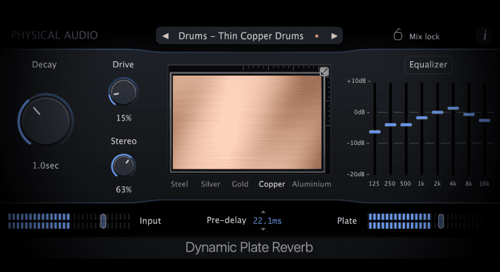This screenshot has width=500, height=272.
Task: Choose the Gold plate material
Action: (x=239, y=184)
